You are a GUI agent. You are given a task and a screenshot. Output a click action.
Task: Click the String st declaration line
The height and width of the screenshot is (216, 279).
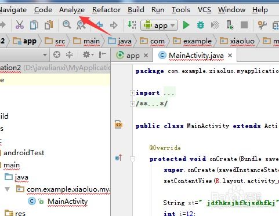[x=221, y=203]
